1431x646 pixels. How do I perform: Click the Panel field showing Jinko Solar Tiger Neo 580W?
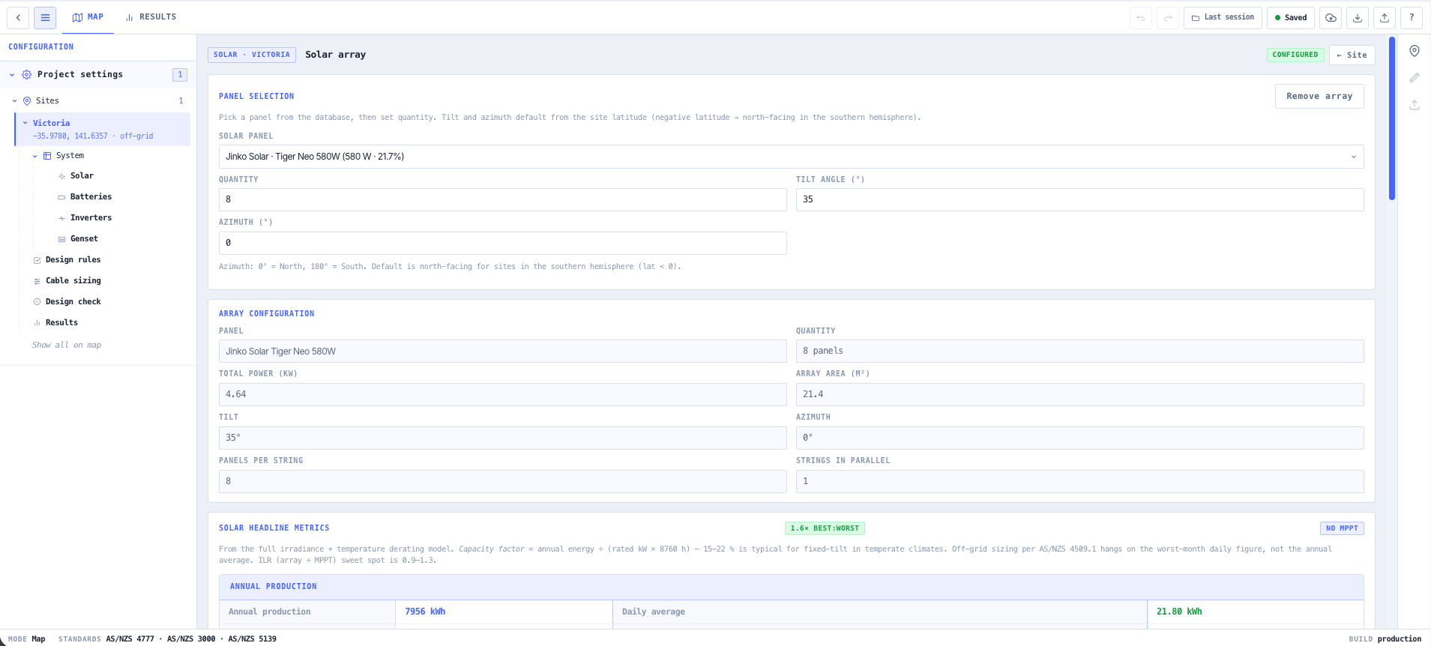(x=502, y=351)
